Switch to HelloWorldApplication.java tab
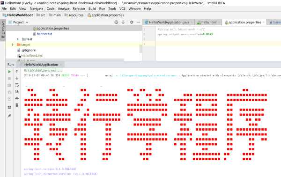The width and height of the screenshot is (281, 177). [169, 22]
